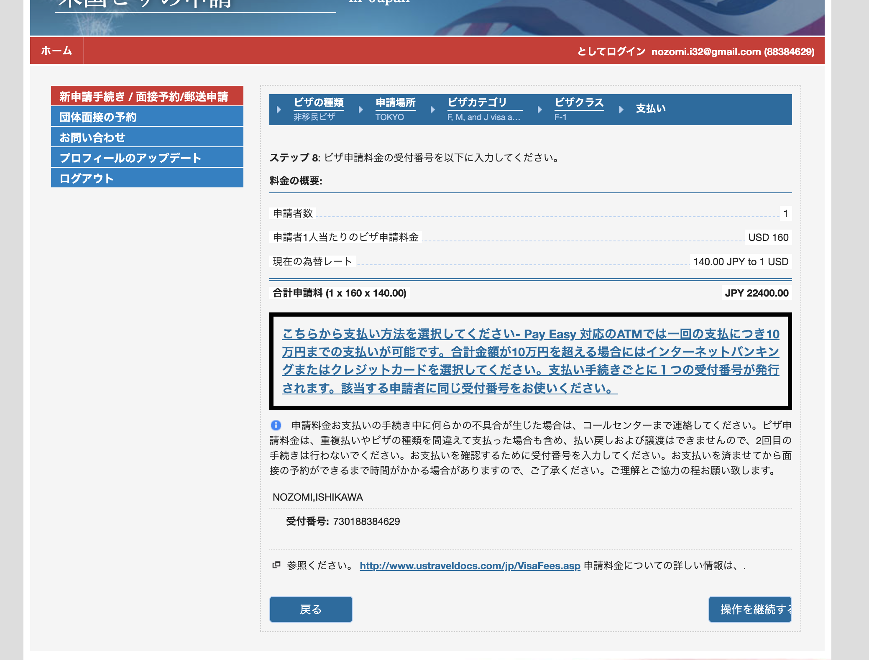
Task: Click the arrow before ビザカテゴリ in the breadcrumb
Action: point(433,110)
